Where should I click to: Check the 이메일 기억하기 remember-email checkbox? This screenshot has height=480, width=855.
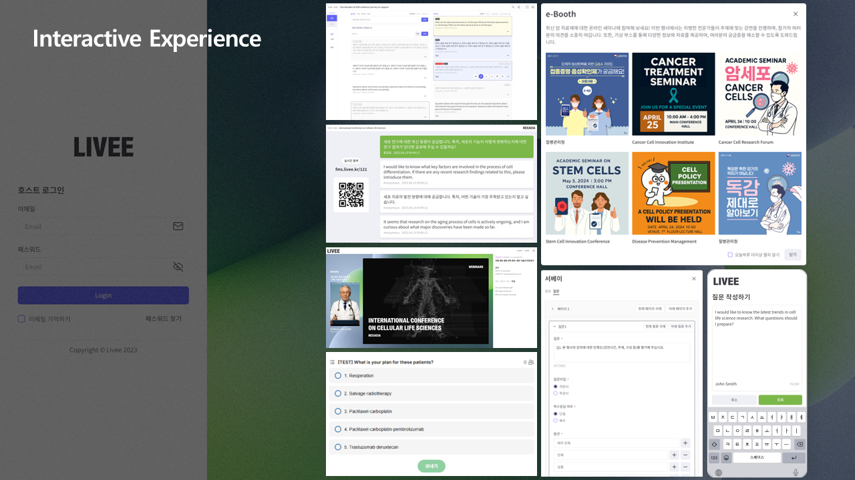click(x=21, y=319)
